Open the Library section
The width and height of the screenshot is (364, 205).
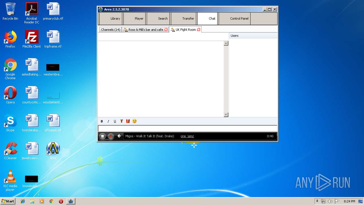tap(111, 19)
